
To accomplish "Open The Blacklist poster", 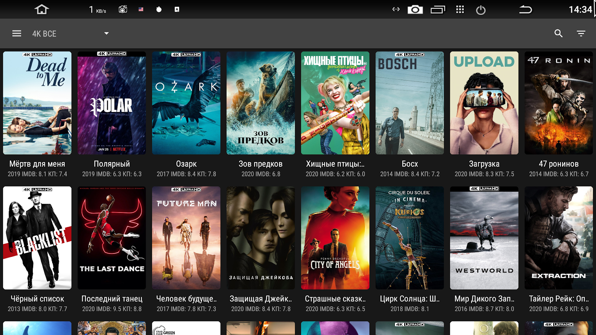I will [37, 238].
